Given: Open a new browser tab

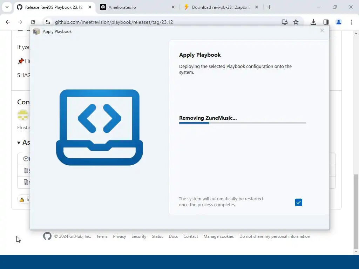Looking at the screenshot, I should pos(269,7).
